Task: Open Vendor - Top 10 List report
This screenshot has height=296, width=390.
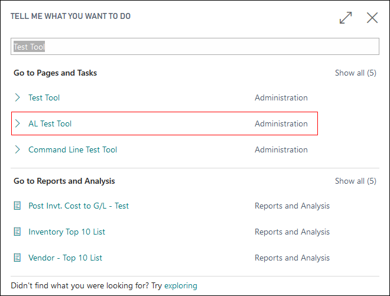Action: tap(66, 258)
